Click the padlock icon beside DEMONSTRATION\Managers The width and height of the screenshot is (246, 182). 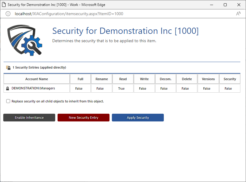pyautogui.click(x=7, y=88)
